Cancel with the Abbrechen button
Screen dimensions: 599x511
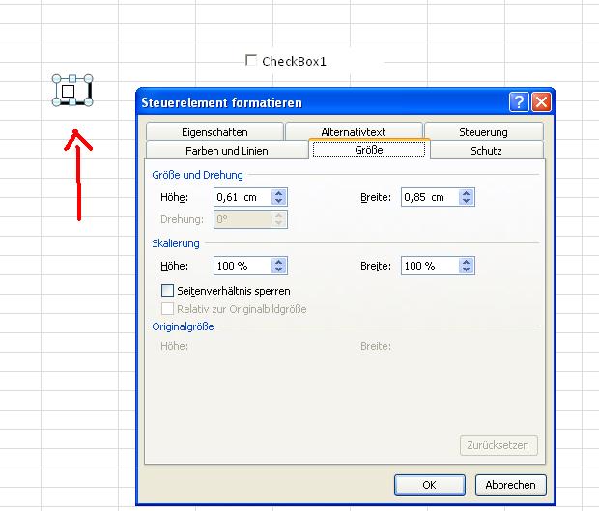511,485
